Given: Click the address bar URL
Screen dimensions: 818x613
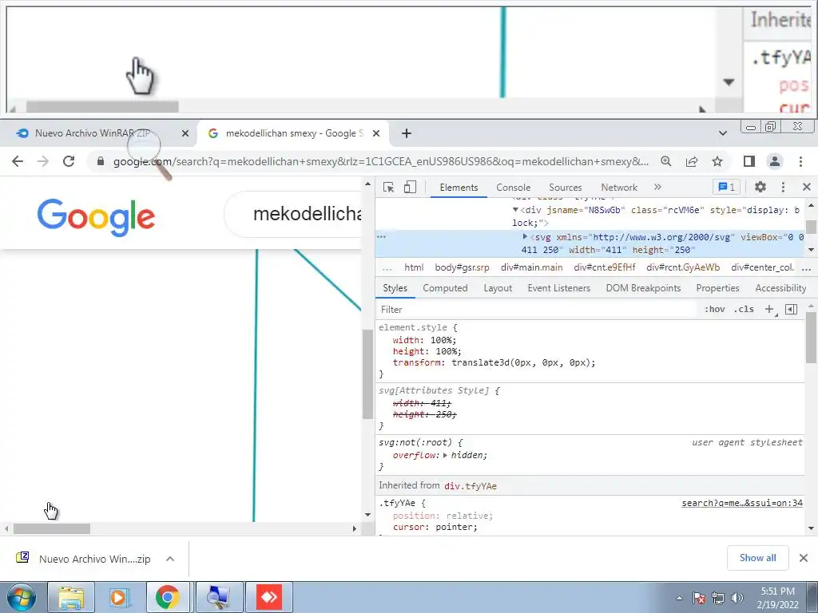Looking at the screenshot, I should tap(381, 161).
